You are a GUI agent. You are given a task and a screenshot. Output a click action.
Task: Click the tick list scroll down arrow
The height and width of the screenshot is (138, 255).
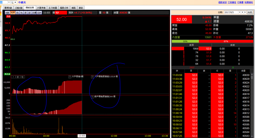(252, 136)
